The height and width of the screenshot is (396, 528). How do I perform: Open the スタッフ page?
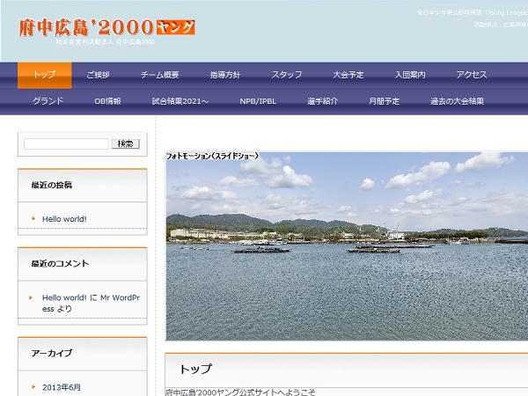[x=287, y=75]
